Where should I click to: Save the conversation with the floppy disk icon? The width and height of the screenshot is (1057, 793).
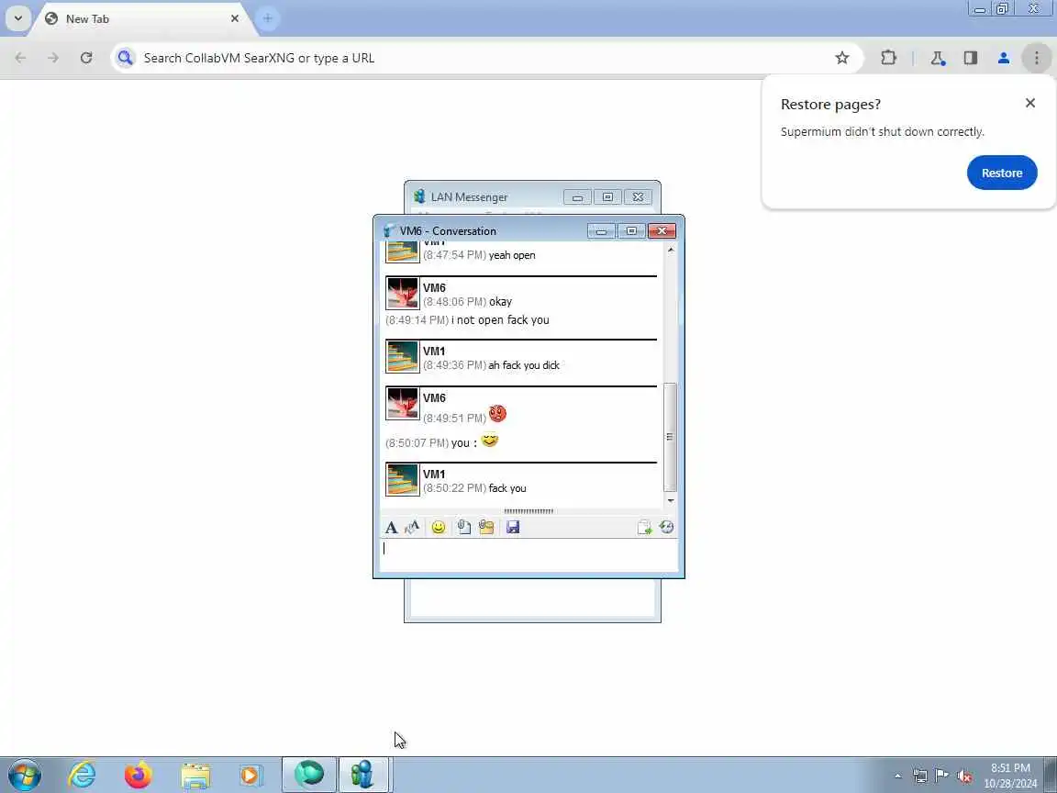click(513, 528)
